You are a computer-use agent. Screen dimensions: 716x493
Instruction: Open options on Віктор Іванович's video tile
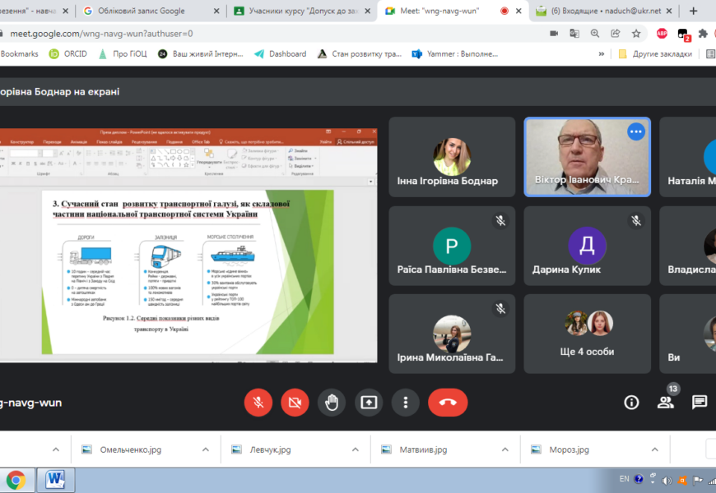[635, 131]
